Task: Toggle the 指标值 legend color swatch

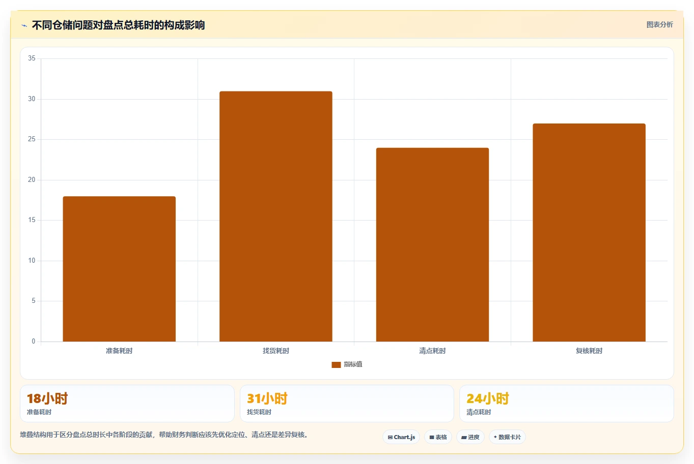Action: (336, 364)
